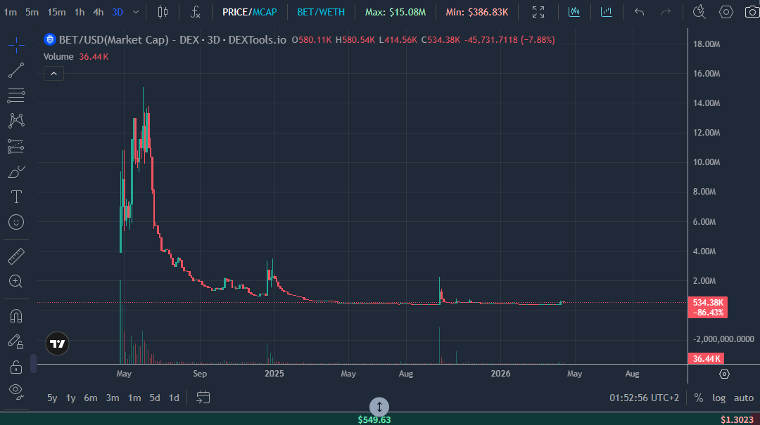Open chart settings hexagon in top toolbar
The image size is (760, 425).
click(x=726, y=12)
